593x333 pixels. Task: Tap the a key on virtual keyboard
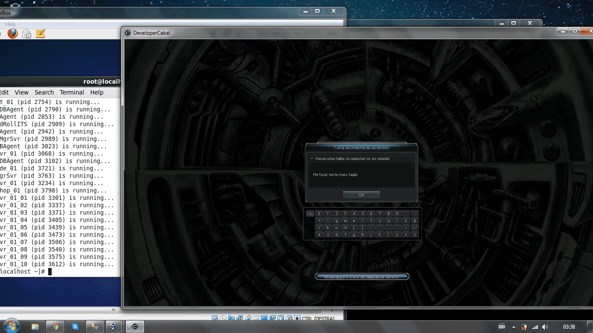(319, 234)
